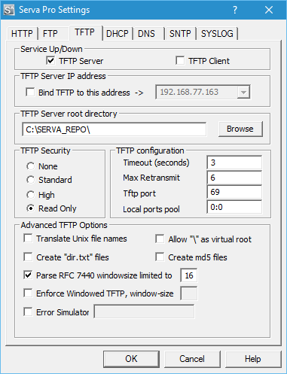Check the Error Simulator option

[28, 312]
